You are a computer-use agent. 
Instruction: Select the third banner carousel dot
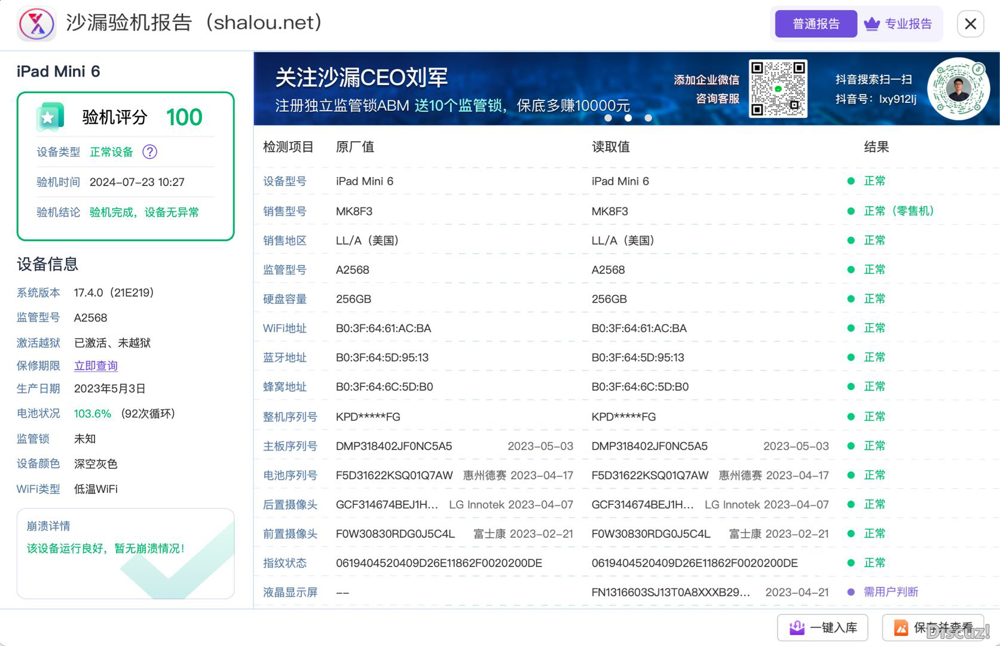pyautogui.click(x=648, y=118)
